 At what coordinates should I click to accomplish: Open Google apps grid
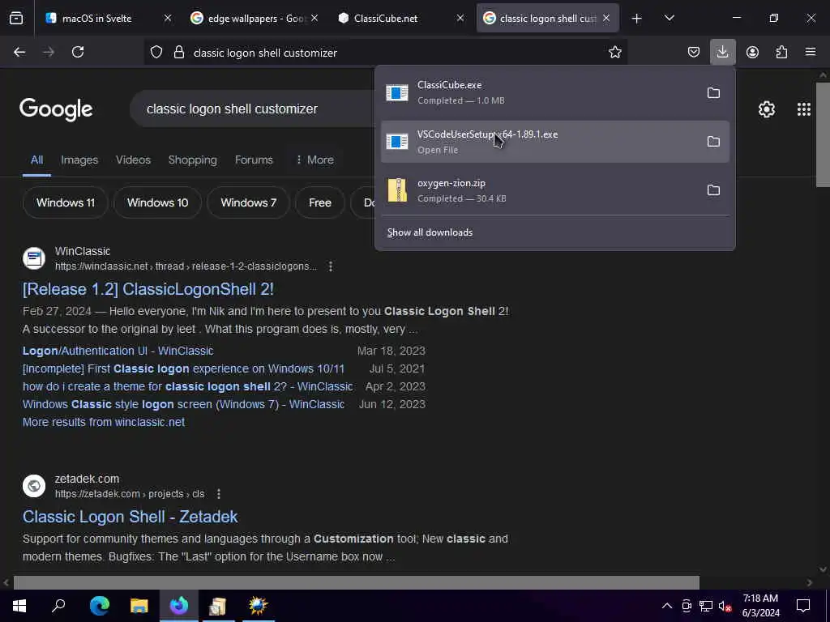(803, 109)
